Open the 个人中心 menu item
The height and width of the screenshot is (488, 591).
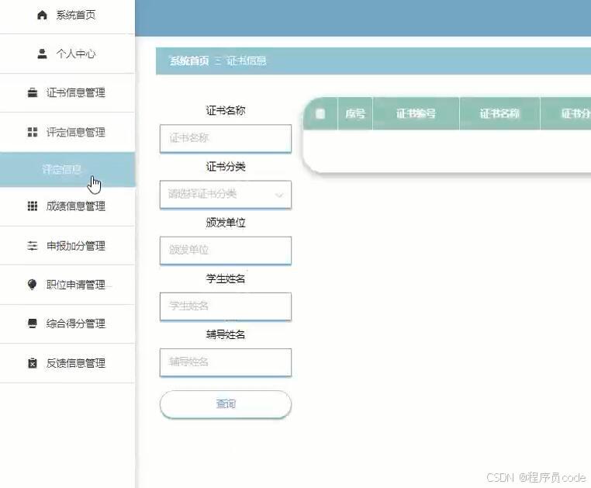67,54
